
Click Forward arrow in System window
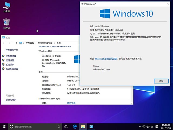pos(9,43)
